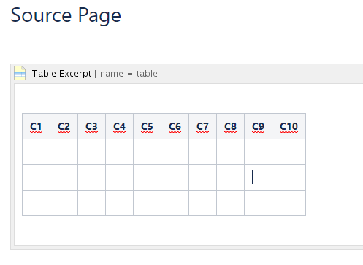The width and height of the screenshot is (363, 265).
Task: Click the C7 header cell
Action: (x=202, y=126)
